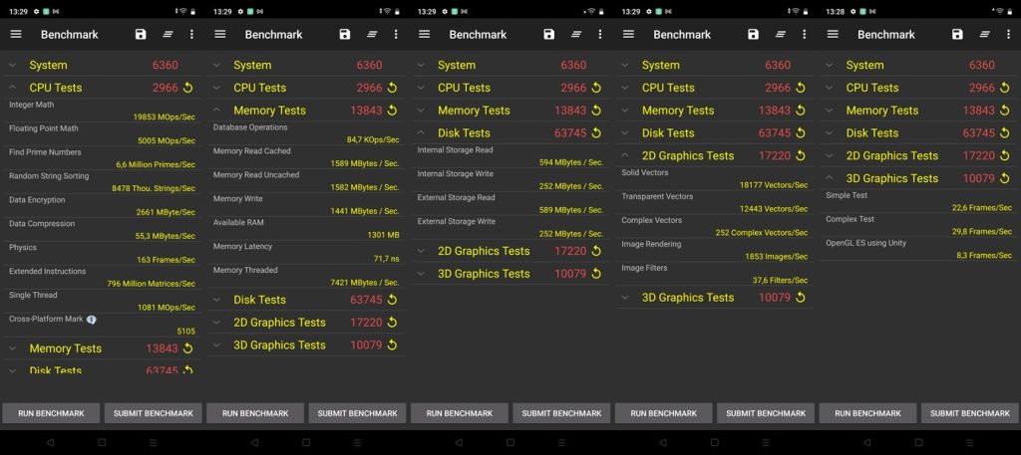Rerun CPU Tests on screen showing Integer Math

pos(188,88)
